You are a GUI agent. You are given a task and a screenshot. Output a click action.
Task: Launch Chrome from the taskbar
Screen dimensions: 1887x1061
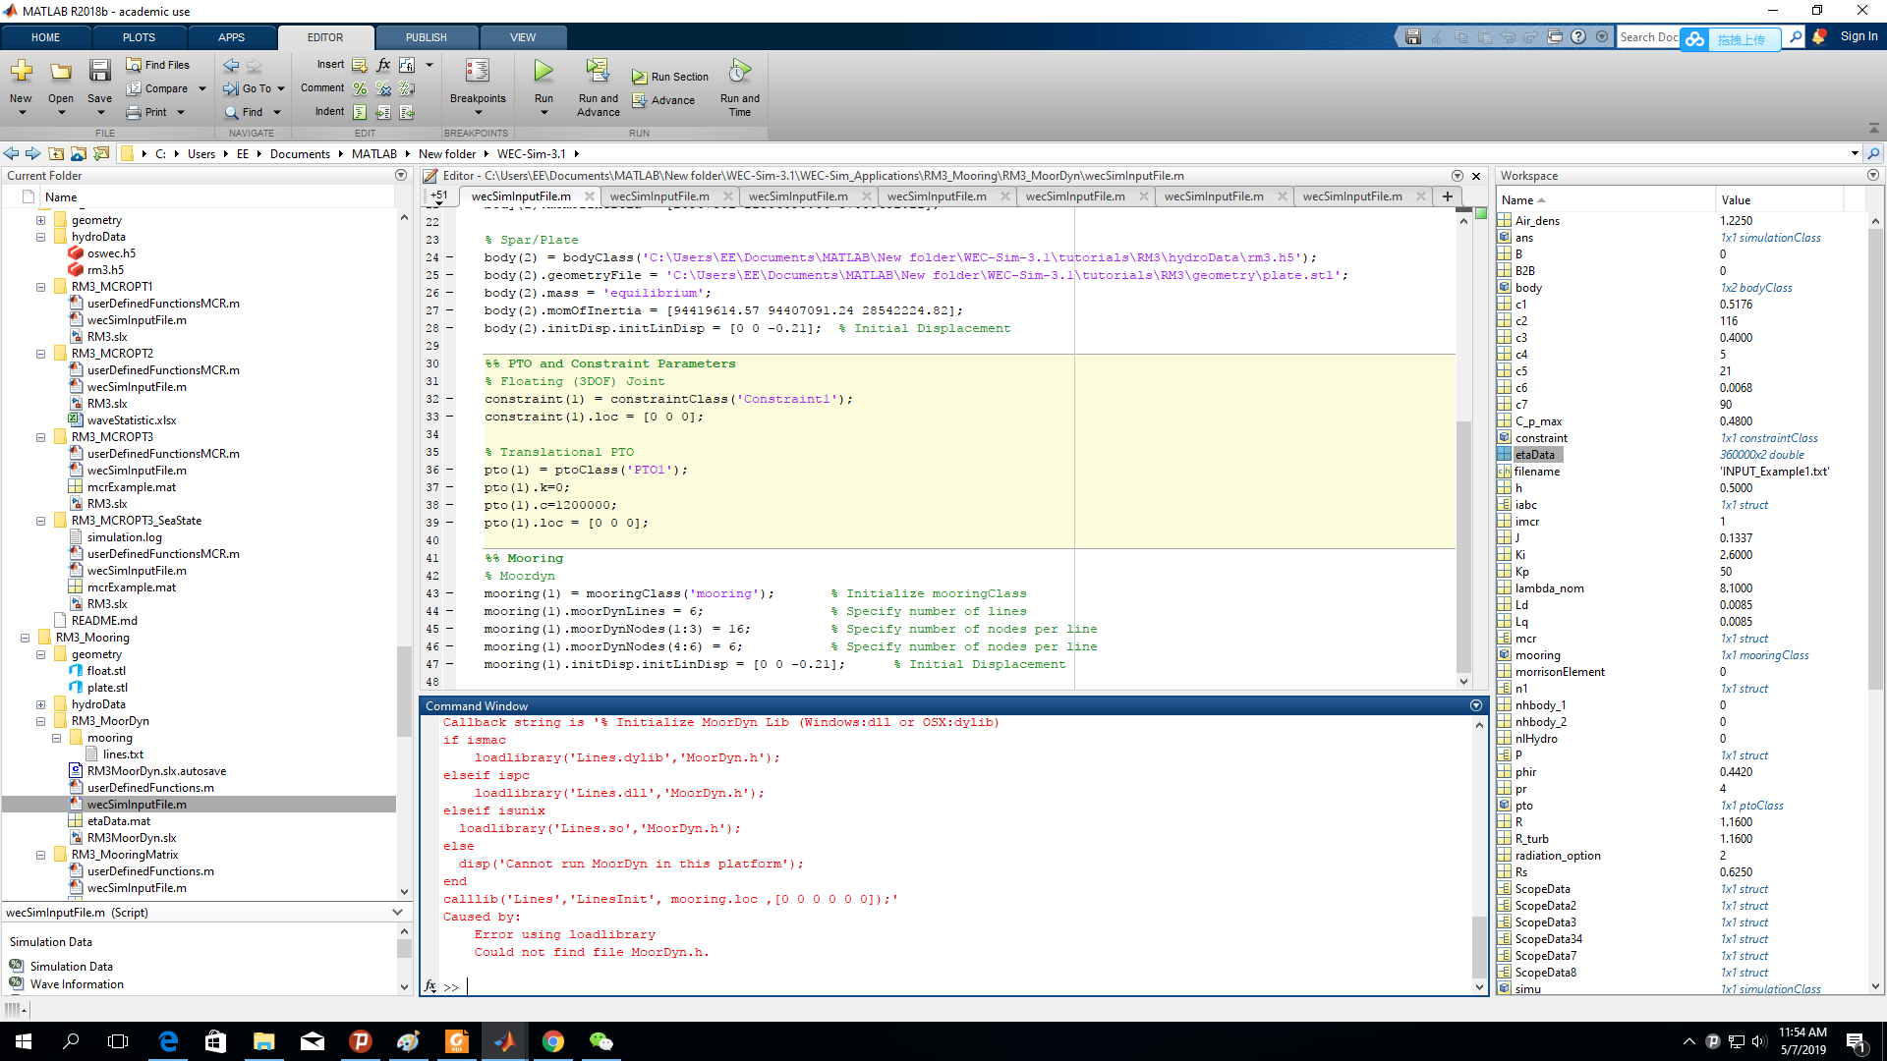click(553, 1041)
